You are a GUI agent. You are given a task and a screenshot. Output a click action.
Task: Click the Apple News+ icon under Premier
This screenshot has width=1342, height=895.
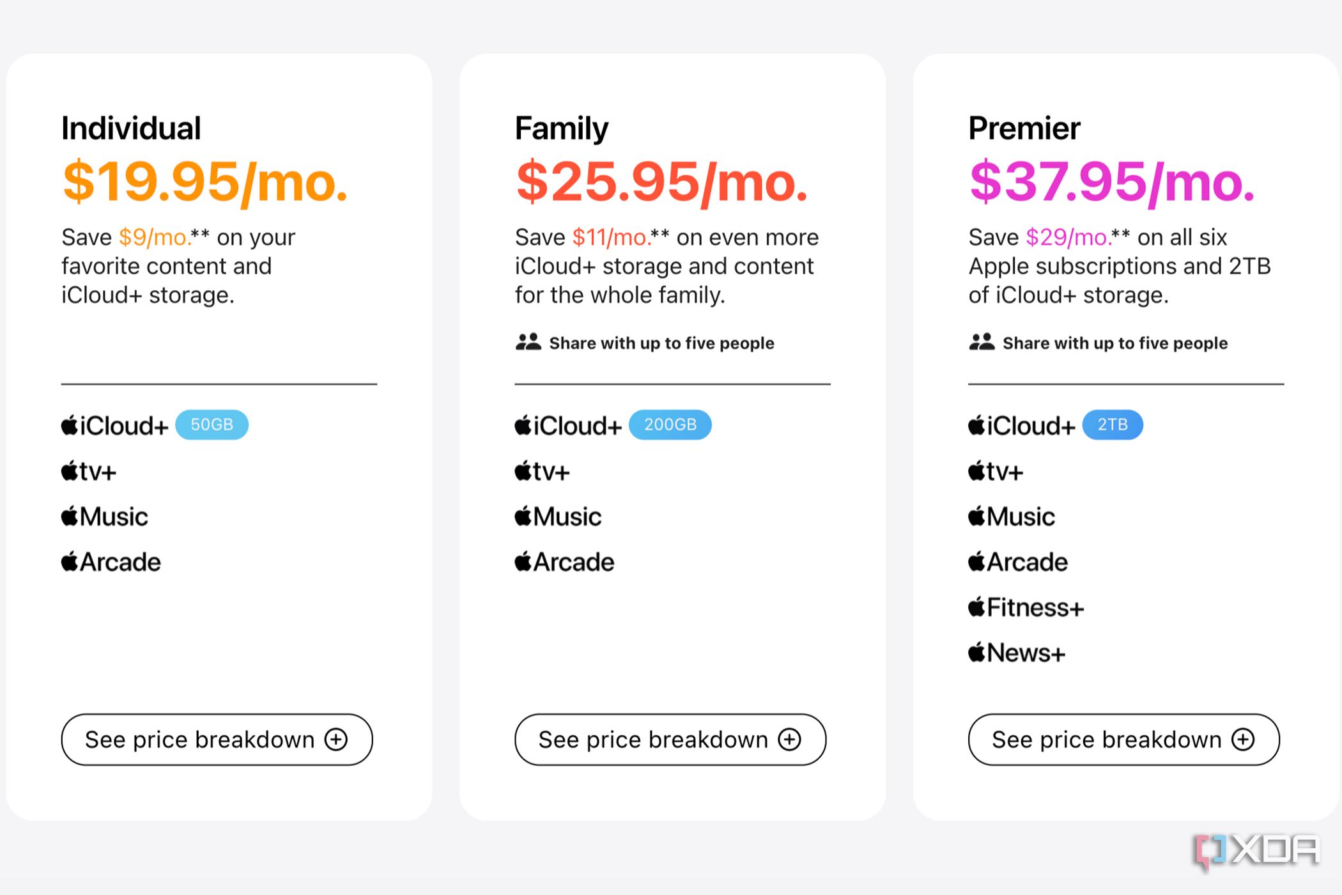point(976,653)
